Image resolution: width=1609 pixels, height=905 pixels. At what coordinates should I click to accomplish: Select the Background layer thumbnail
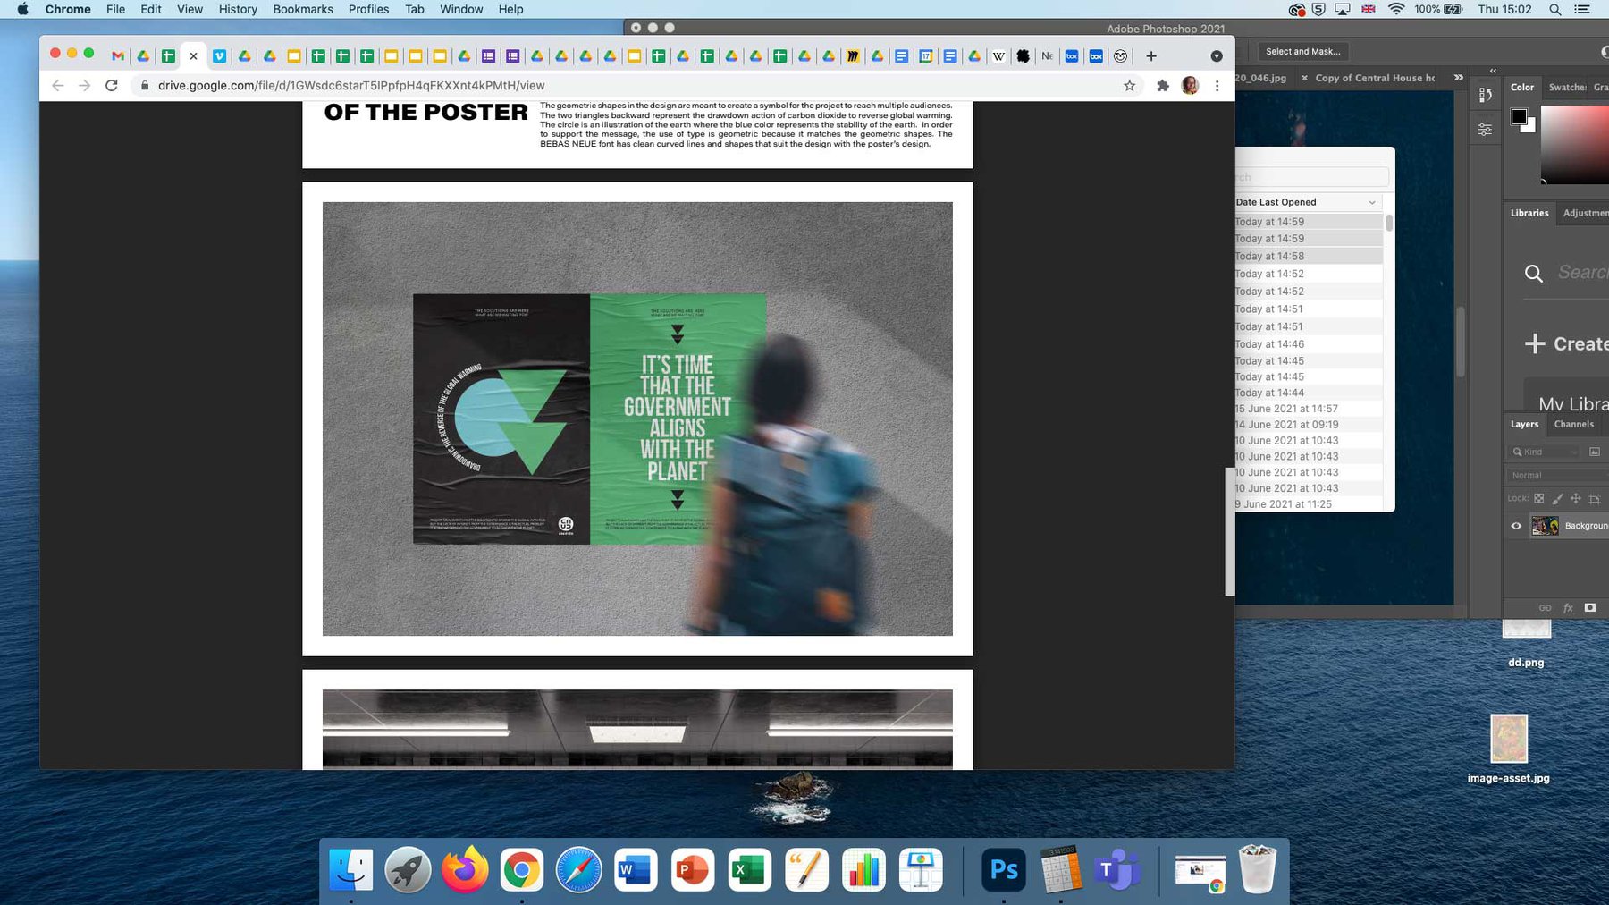[x=1545, y=526]
